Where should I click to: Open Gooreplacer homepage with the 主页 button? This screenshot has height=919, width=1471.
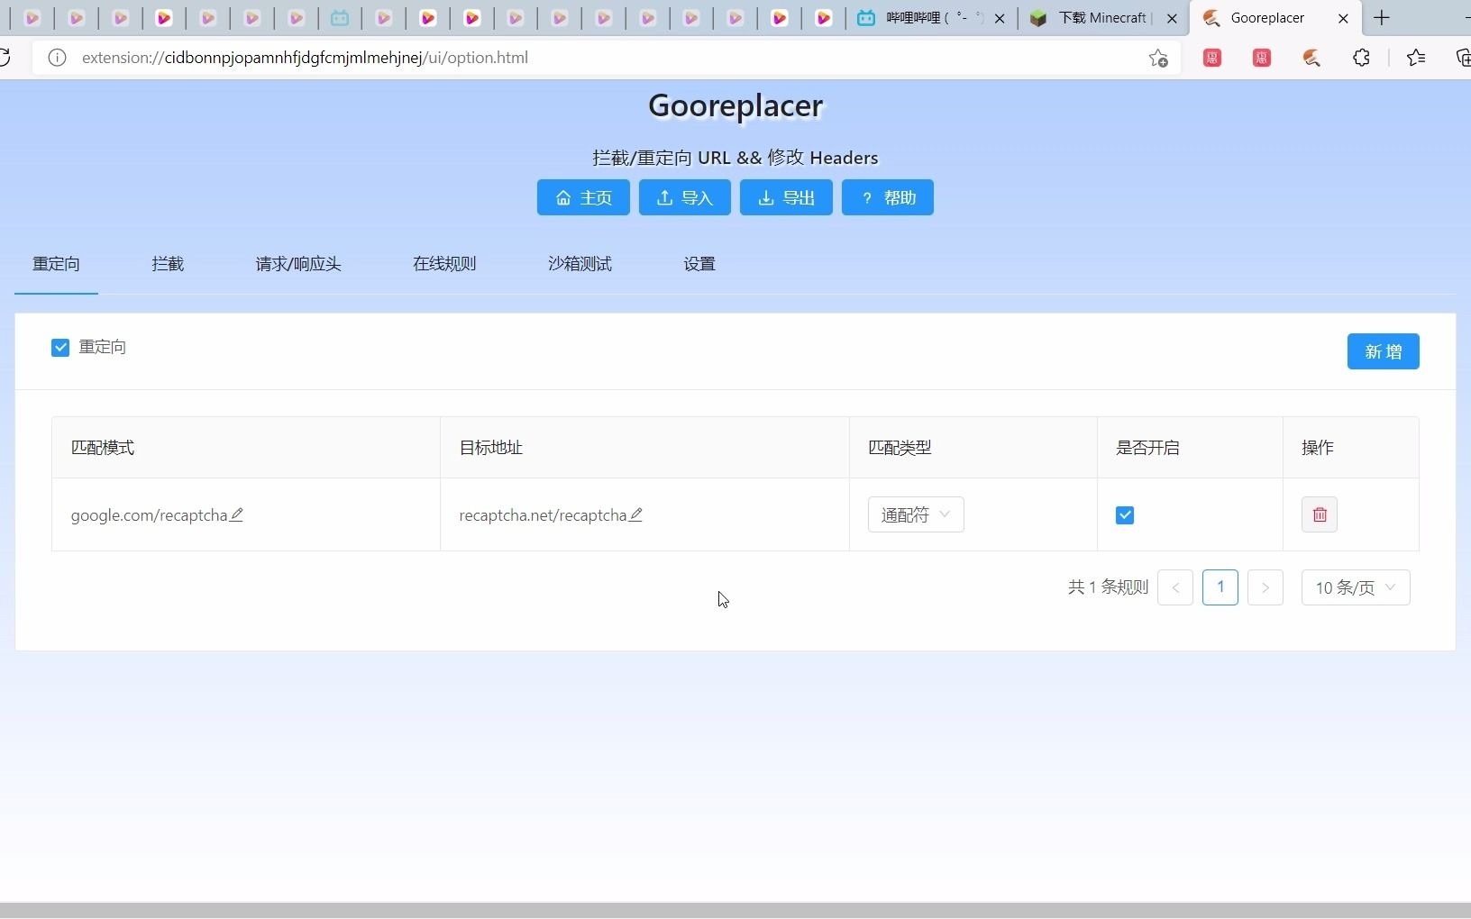[x=582, y=197]
